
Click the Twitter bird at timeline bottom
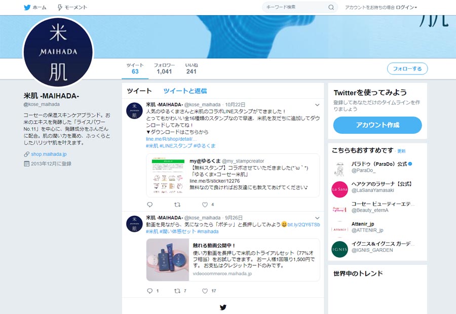point(223,307)
